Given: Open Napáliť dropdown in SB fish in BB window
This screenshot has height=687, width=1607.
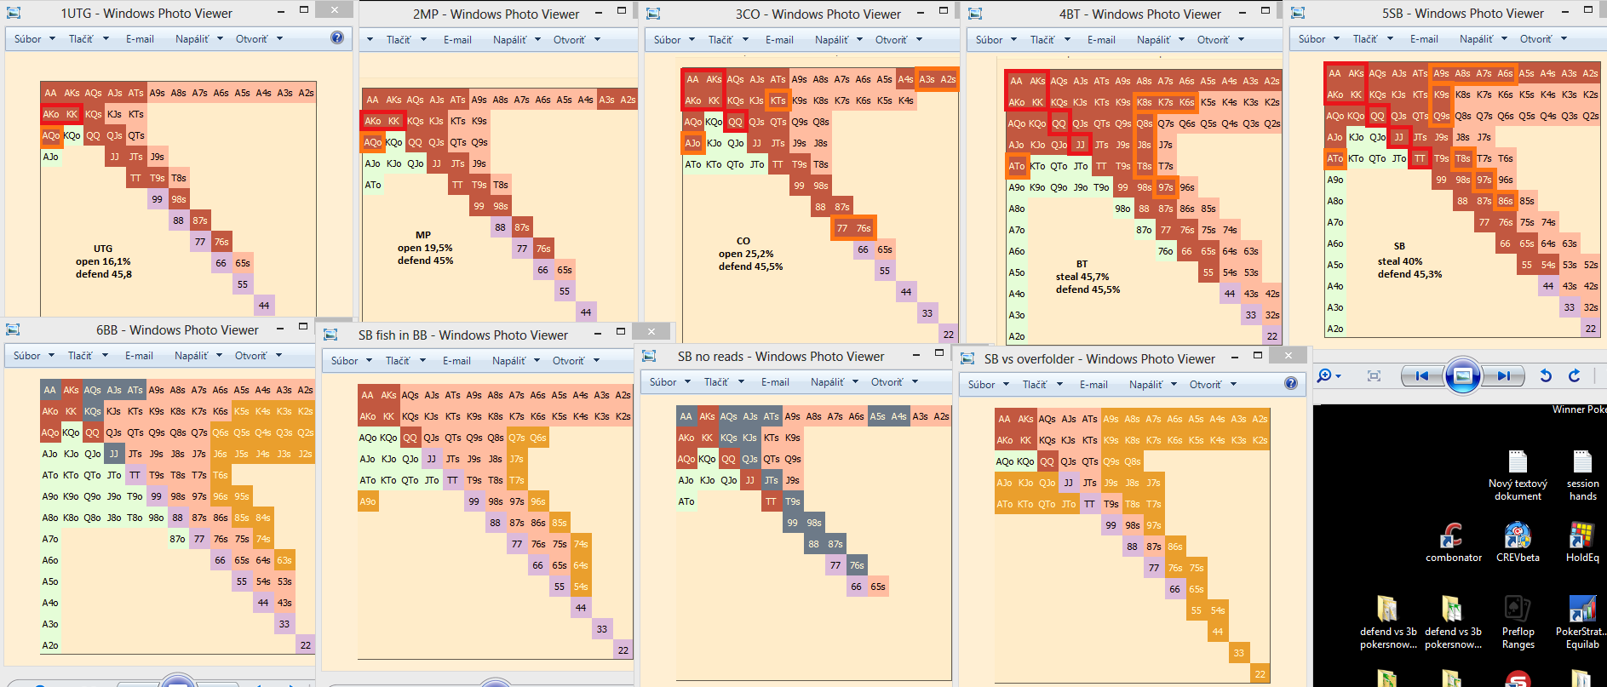Looking at the screenshot, I should 515,360.
